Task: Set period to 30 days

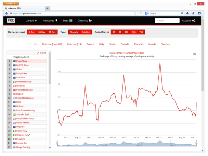Action: 114,32
